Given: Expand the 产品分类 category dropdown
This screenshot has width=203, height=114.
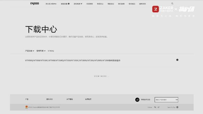Looking at the screenshot, I should click(29, 51).
